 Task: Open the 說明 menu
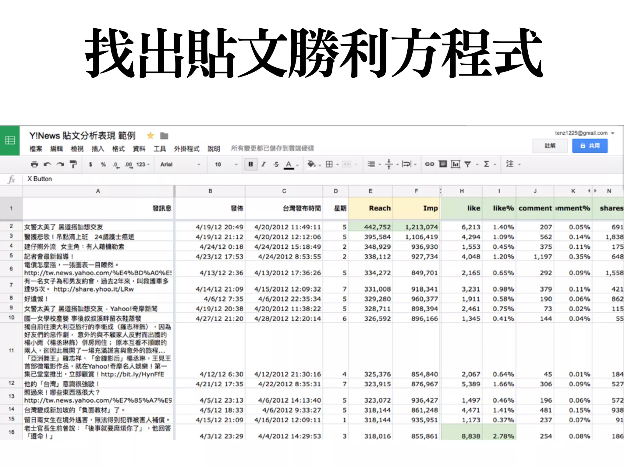pos(214,149)
